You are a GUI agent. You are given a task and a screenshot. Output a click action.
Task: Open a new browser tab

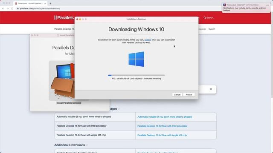pyautogui.click(x=50, y=3)
